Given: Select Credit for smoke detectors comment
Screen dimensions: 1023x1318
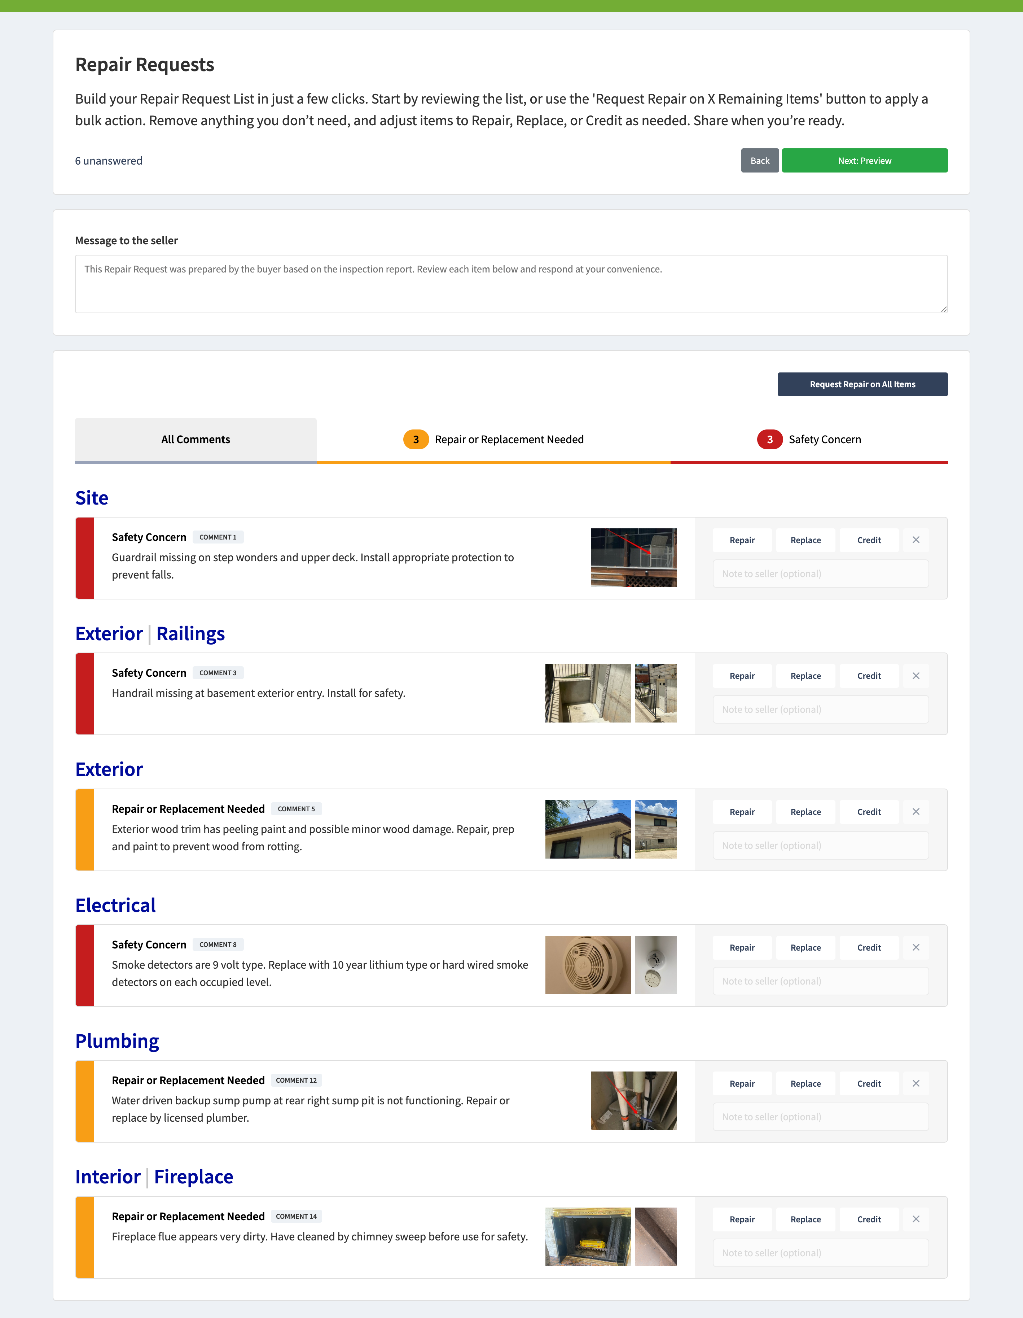Looking at the screenshot, I should (869, 947).
